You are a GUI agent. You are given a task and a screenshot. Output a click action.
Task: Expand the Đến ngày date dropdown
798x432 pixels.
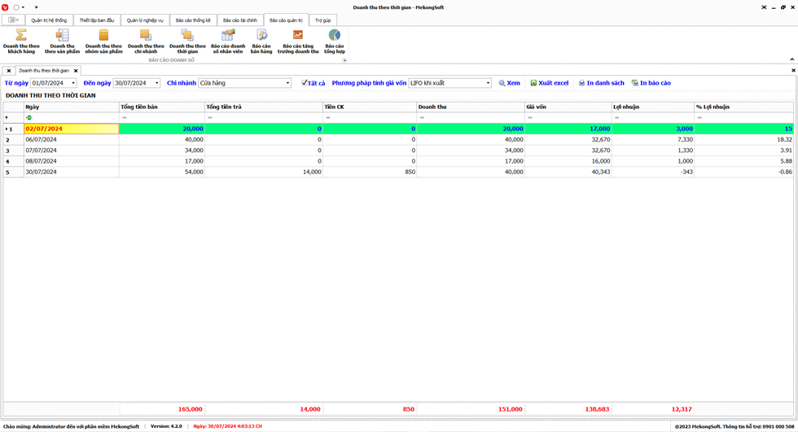[156, 83]
